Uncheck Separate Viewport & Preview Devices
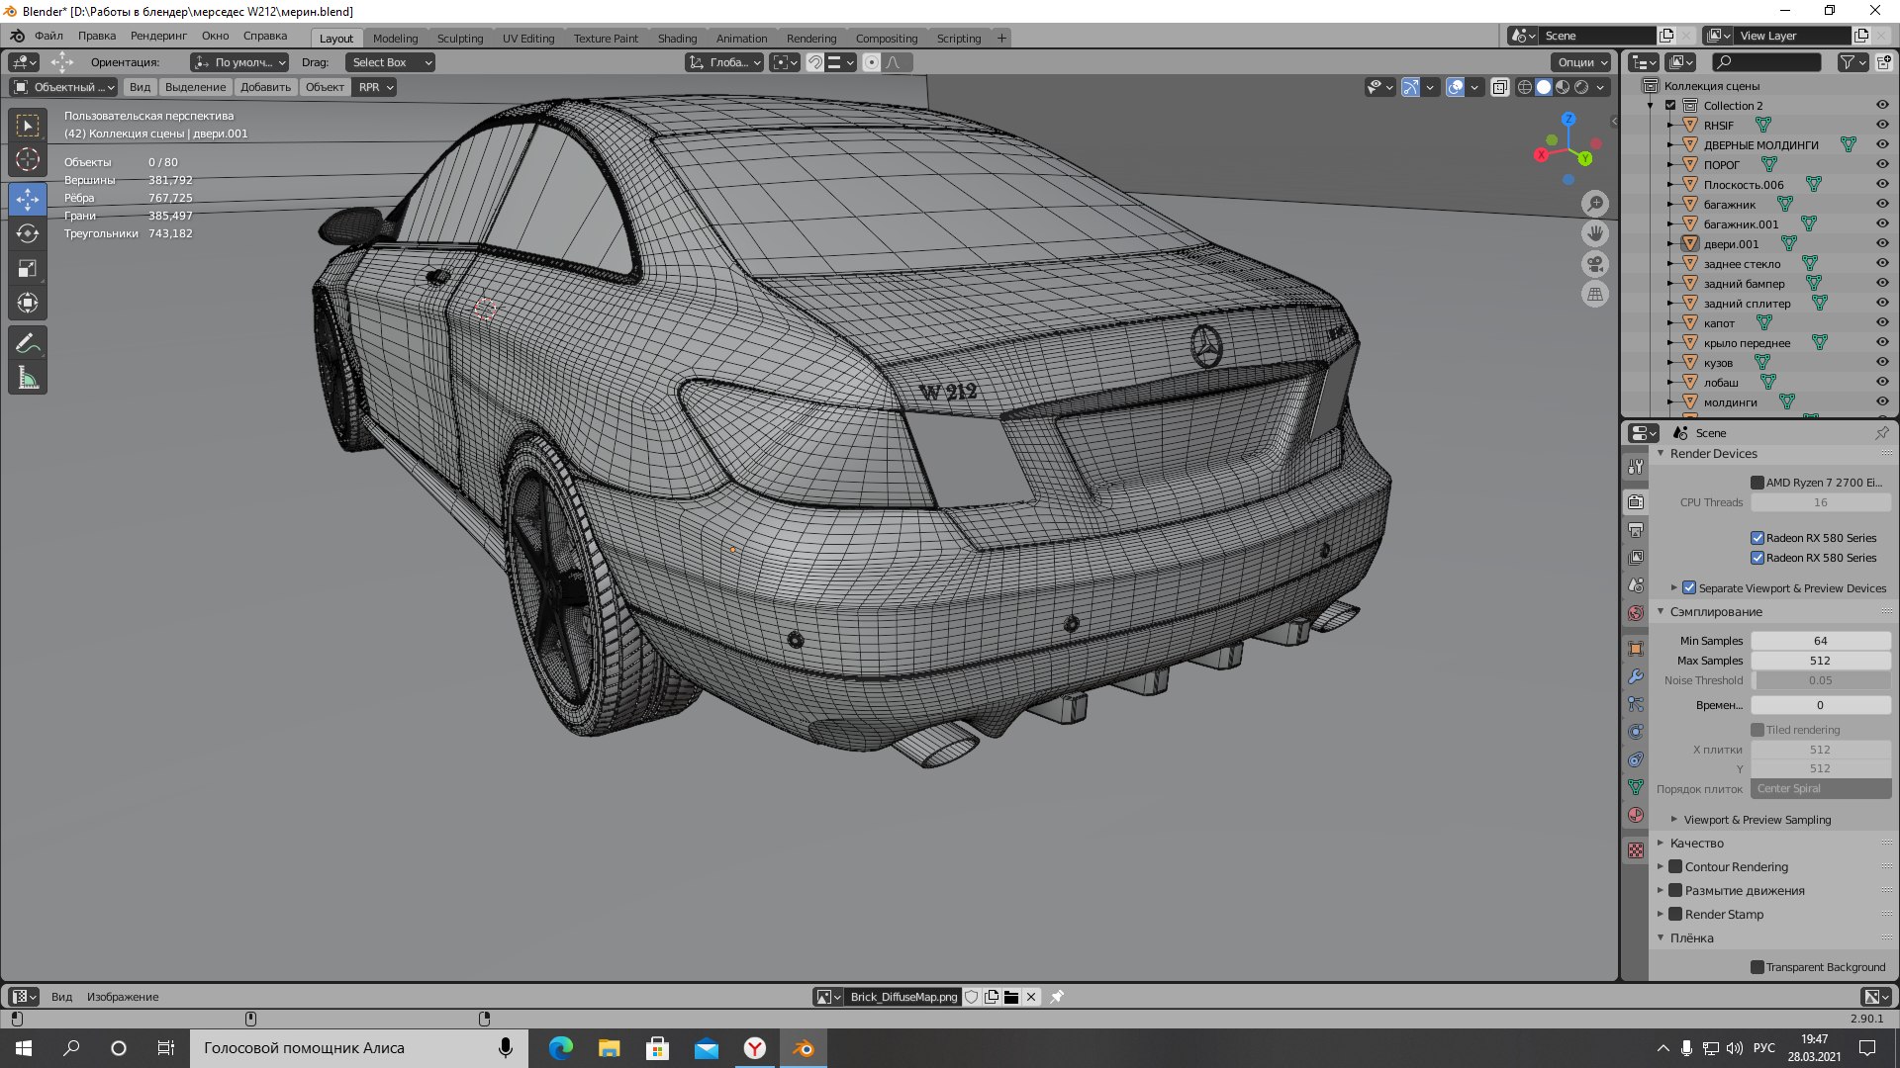 point(1689,587)
